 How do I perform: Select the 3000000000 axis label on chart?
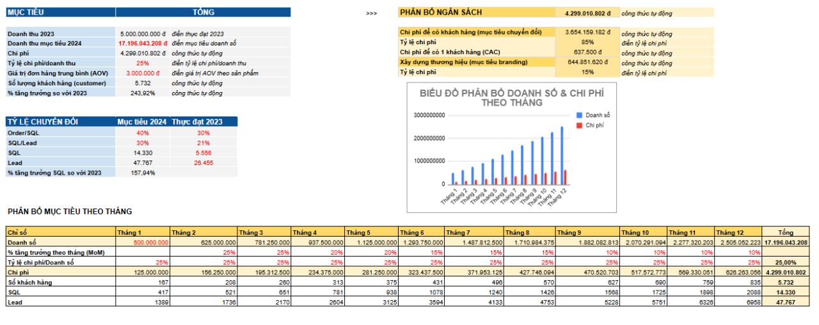(429, 115)
